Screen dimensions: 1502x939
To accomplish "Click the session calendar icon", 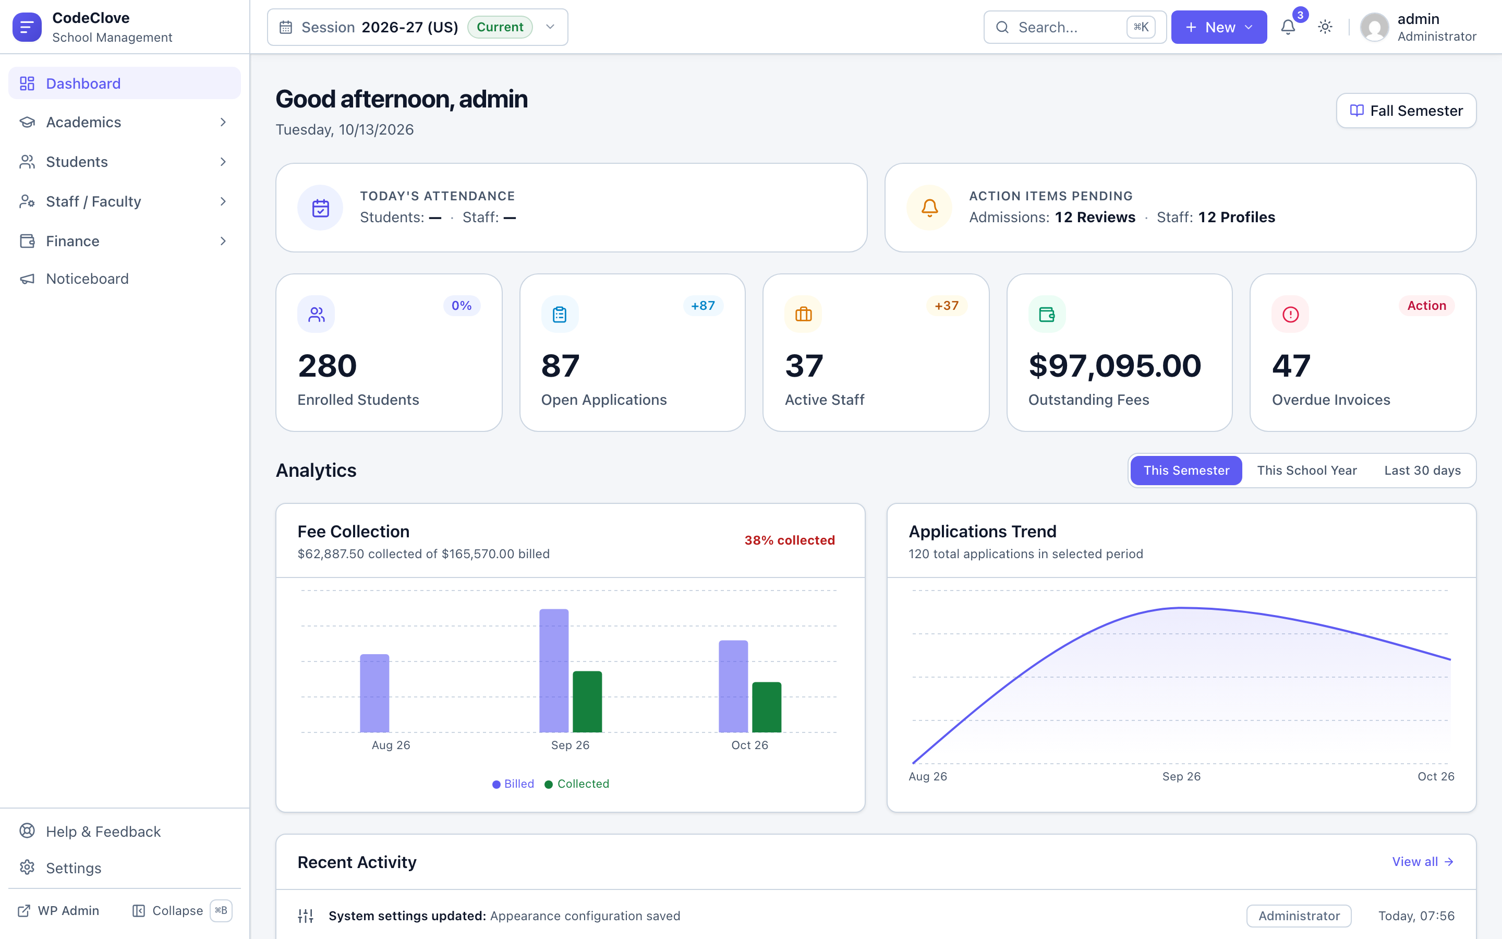I will coord(285,27).
